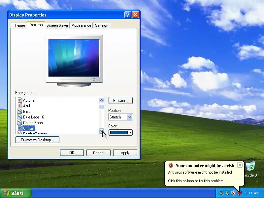Select Autumn in the Background list
Viewport: 264px width, 198px height.
29,100
